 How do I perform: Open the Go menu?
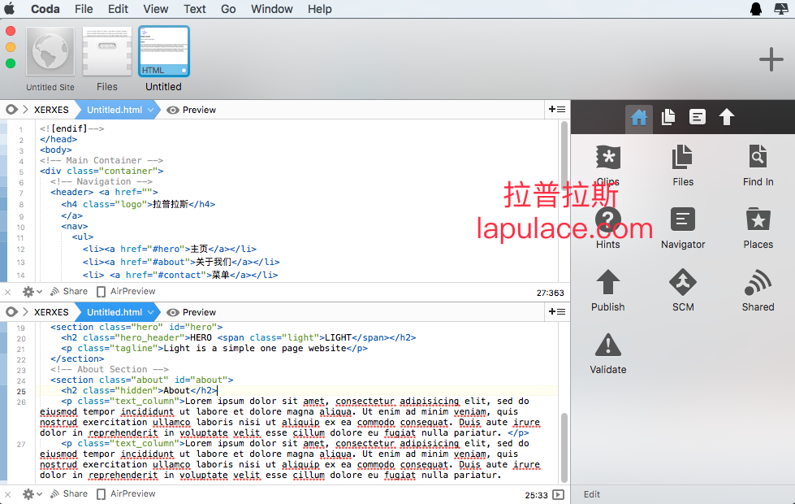point(228,9)
